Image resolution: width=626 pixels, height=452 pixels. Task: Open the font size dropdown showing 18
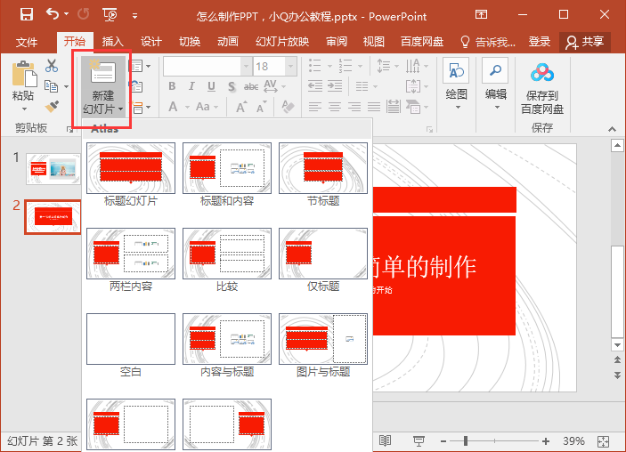coord(291,66)
